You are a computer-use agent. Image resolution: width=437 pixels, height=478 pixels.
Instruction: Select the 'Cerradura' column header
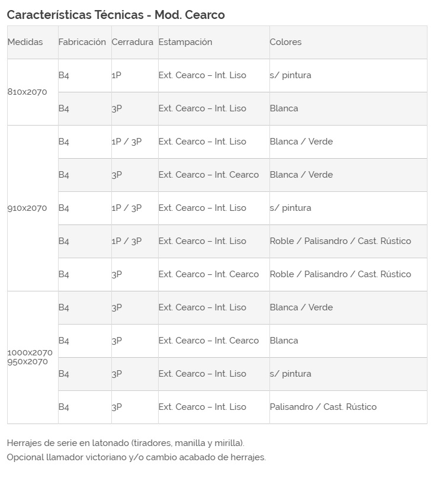pyautogui.click(x=132, y=42)
